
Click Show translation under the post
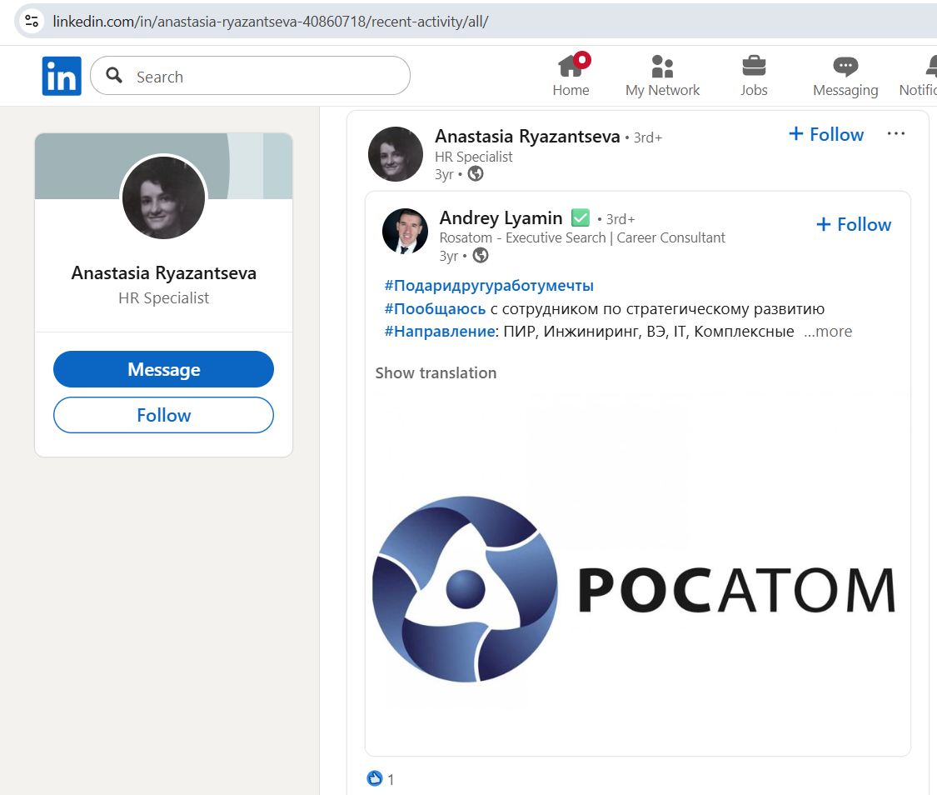(x=436, y=373)
